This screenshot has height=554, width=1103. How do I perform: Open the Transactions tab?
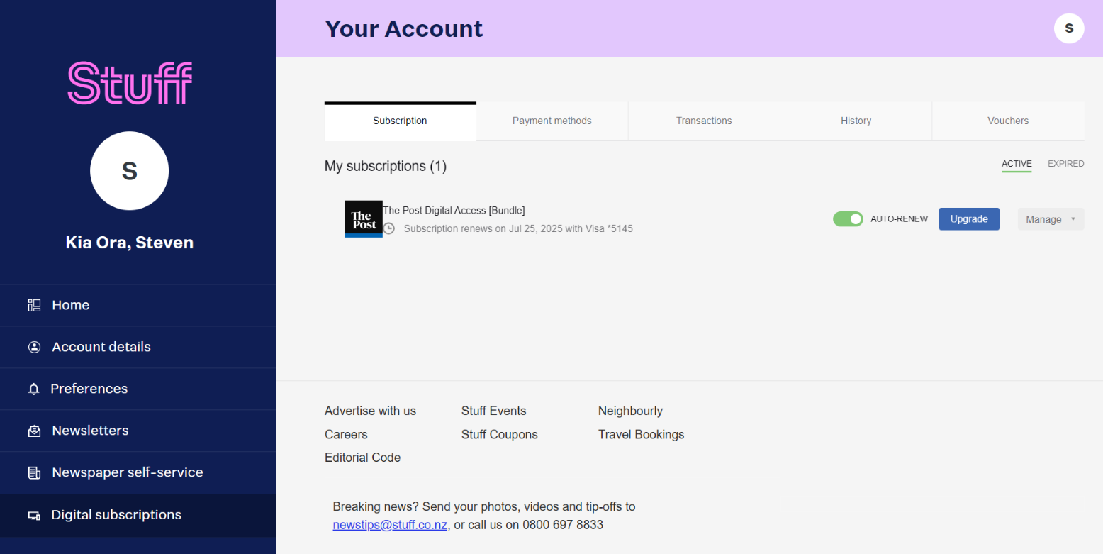[704, 121]
